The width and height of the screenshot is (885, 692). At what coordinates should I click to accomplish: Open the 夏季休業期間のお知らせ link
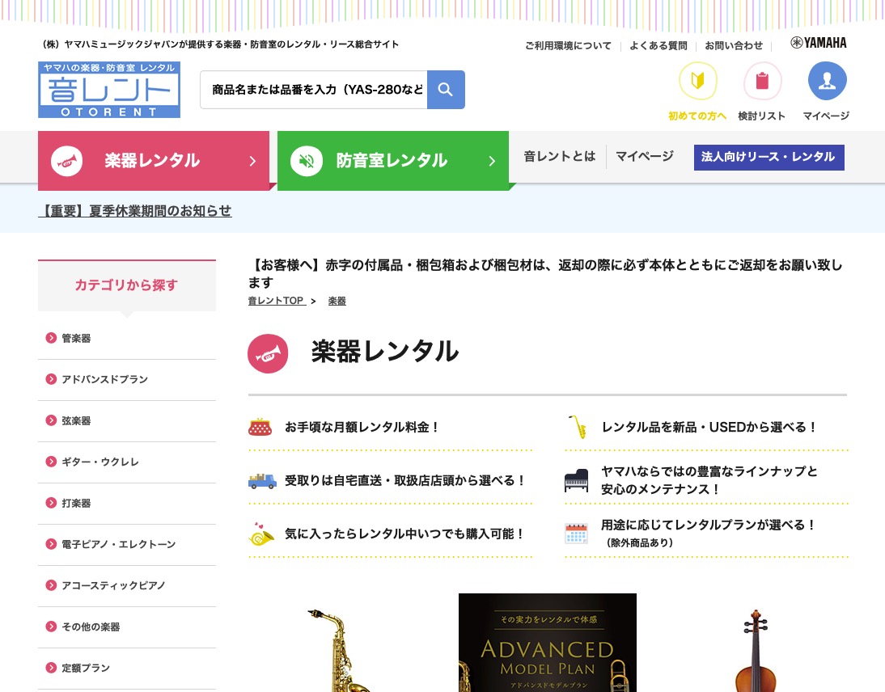click(x=135, y=211)
